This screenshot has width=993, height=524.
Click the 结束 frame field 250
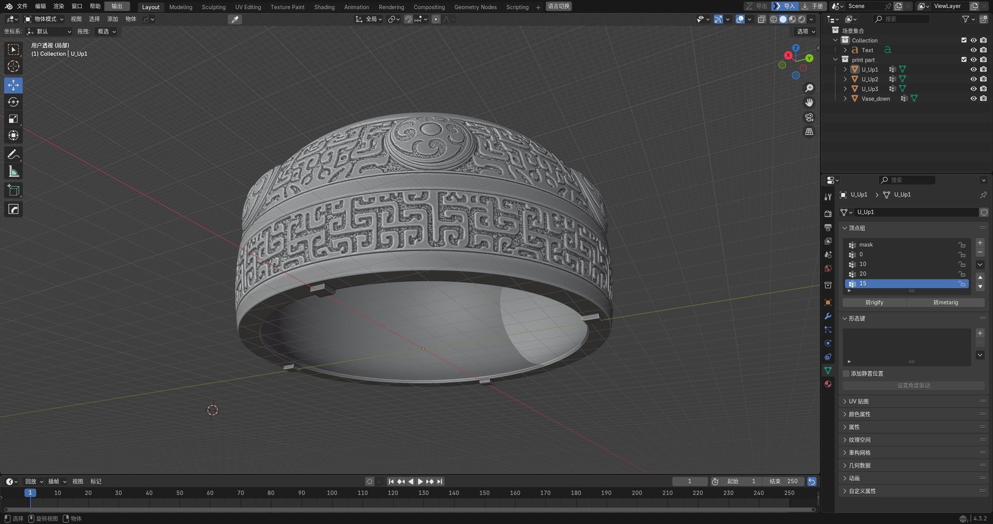pos(784,482)
